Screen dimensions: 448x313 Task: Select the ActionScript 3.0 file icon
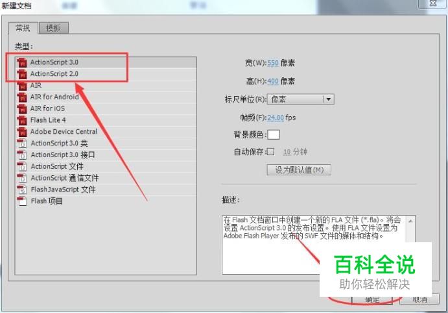point(21,62)
